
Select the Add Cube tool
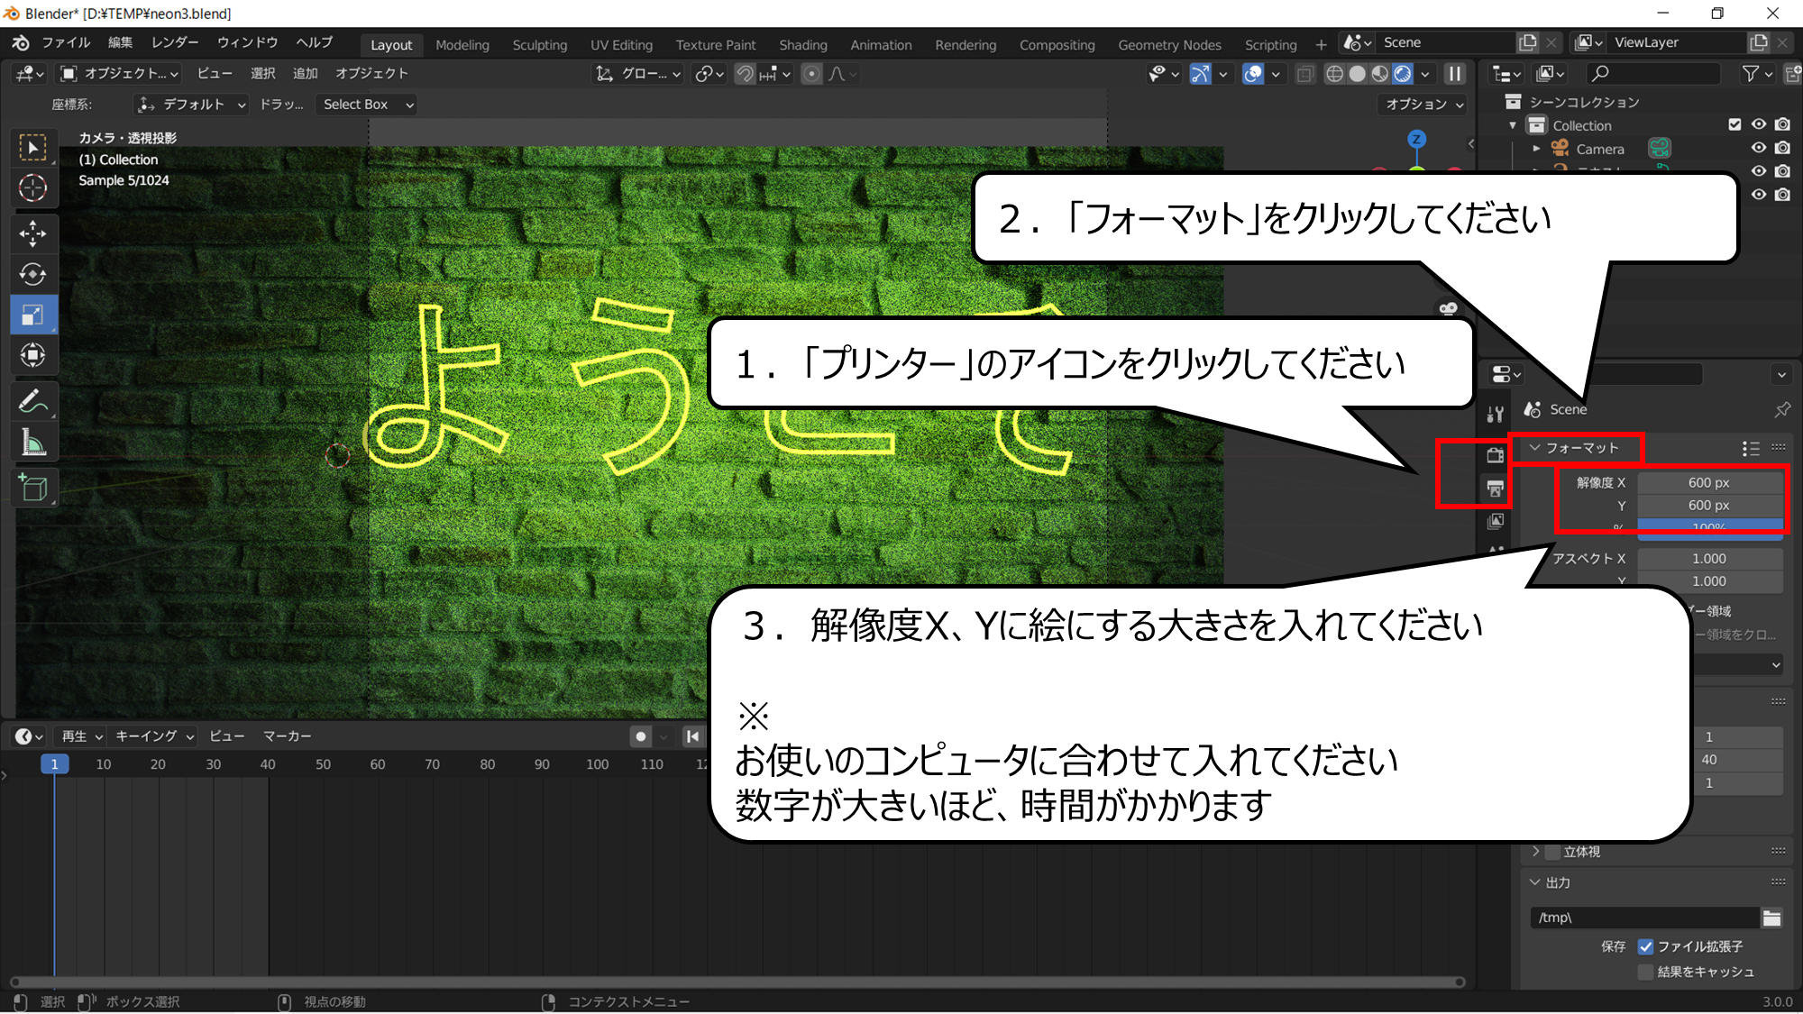pyautogui.click(x=33, y=488)
